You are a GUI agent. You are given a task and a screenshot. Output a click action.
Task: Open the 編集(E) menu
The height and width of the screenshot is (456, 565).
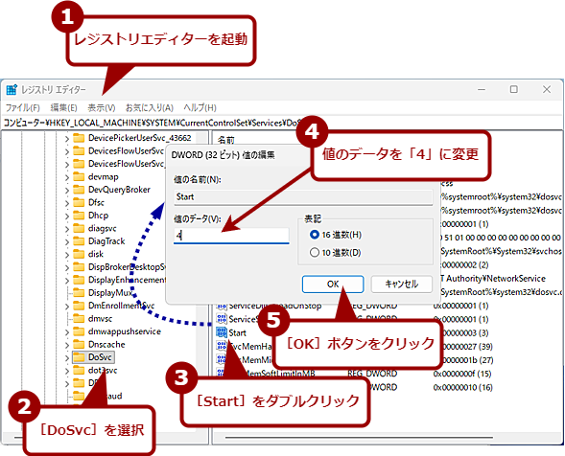click(x=63, y=107)
